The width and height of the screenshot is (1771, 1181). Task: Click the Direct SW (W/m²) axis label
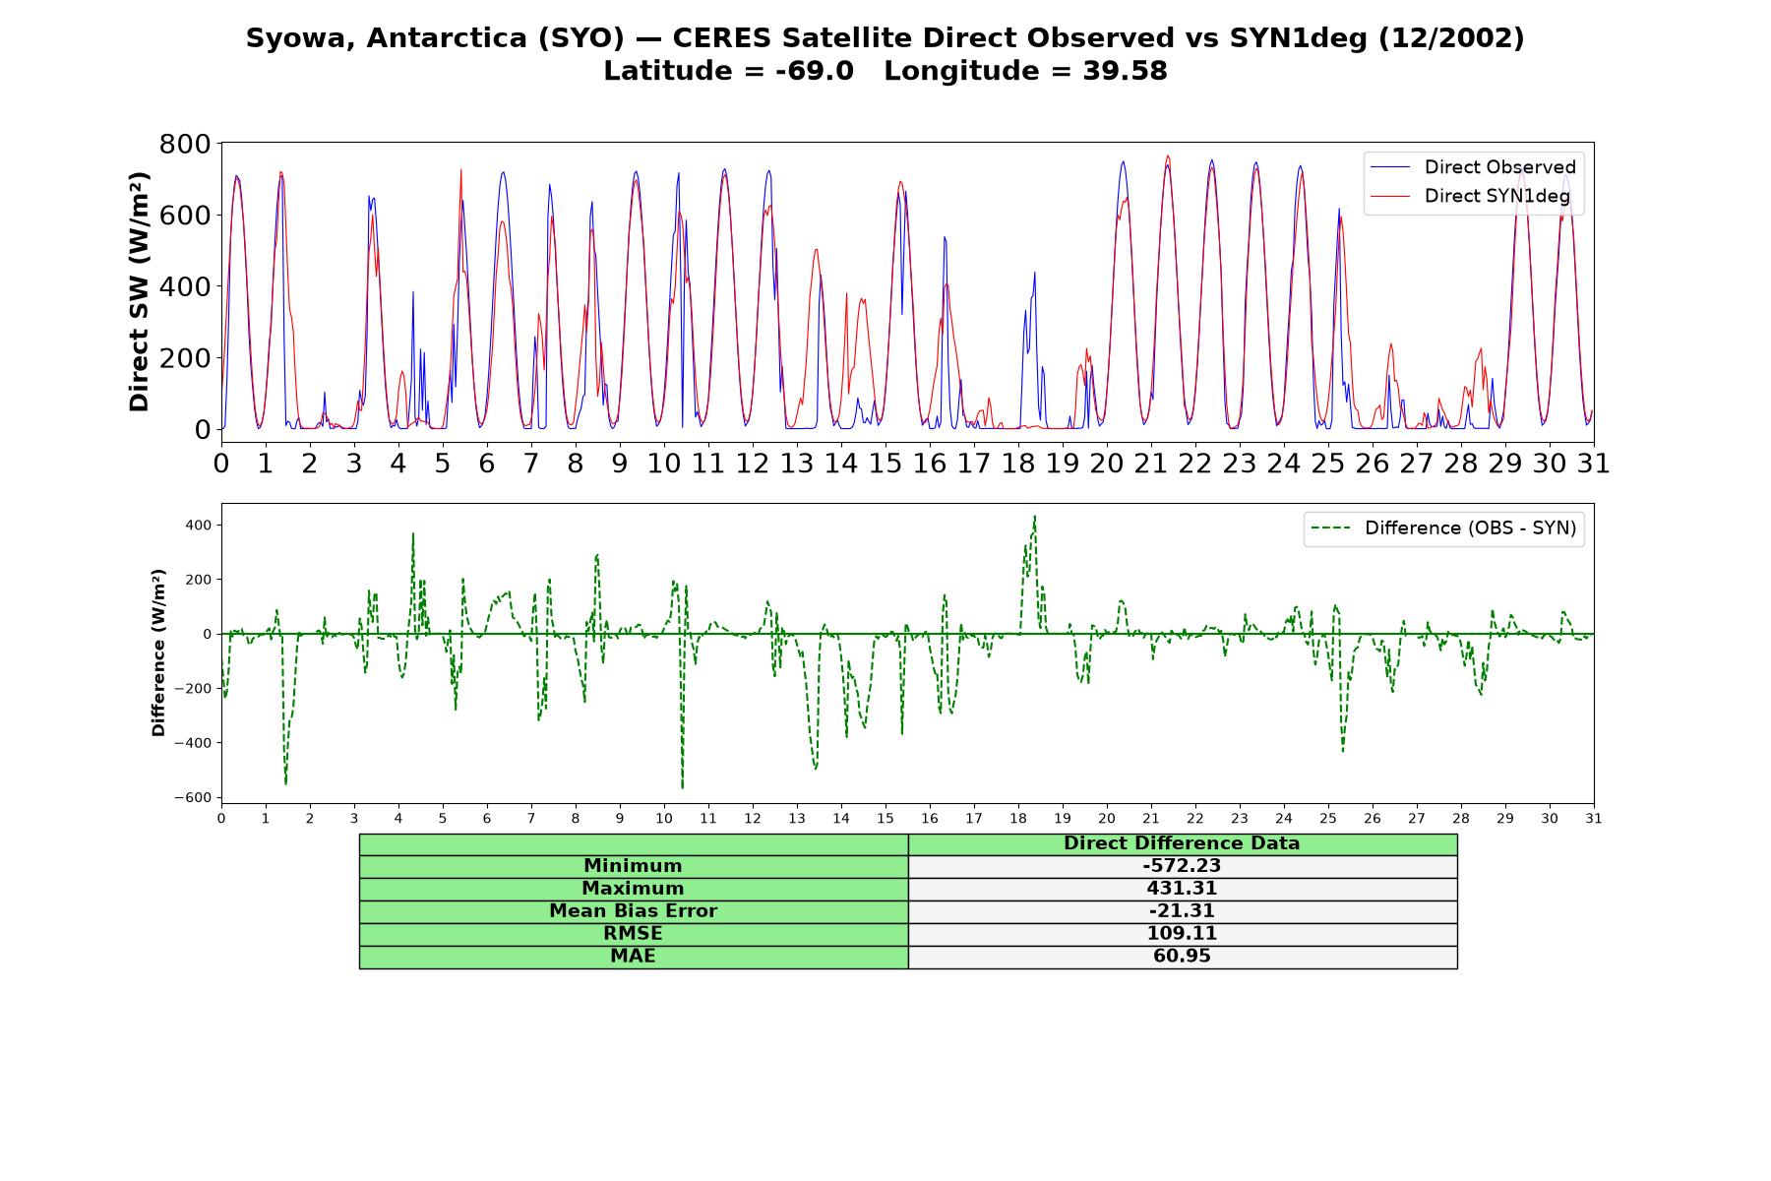point(139,292)
